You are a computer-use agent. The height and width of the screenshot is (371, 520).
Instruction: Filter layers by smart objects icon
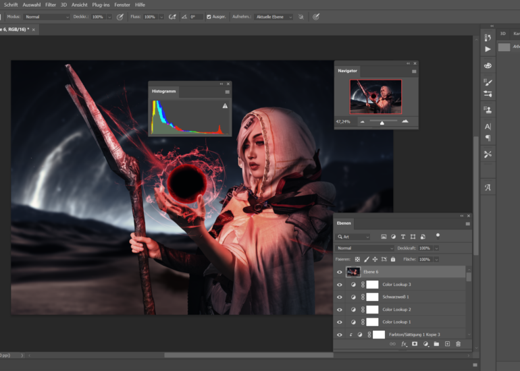click(x=423, y=237)
